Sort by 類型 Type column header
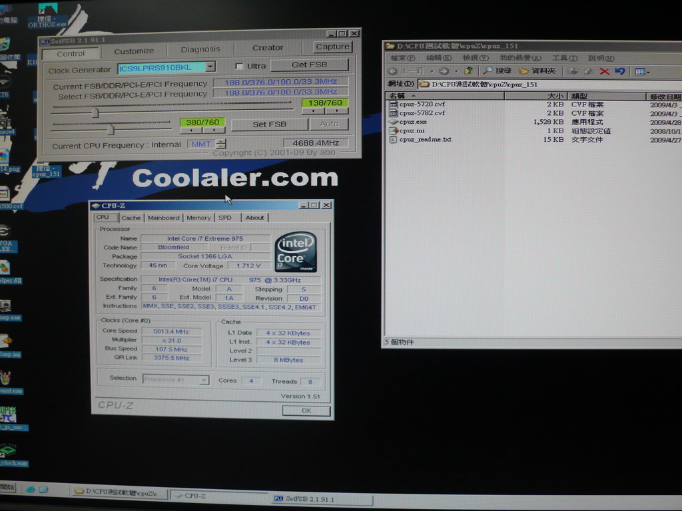Screen dimensions: 682x511 coord(607,96)
